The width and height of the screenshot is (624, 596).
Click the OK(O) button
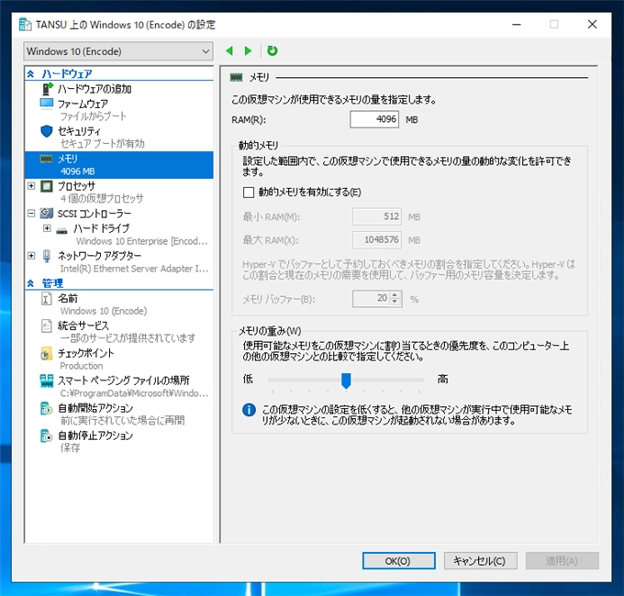click(398, 560)
